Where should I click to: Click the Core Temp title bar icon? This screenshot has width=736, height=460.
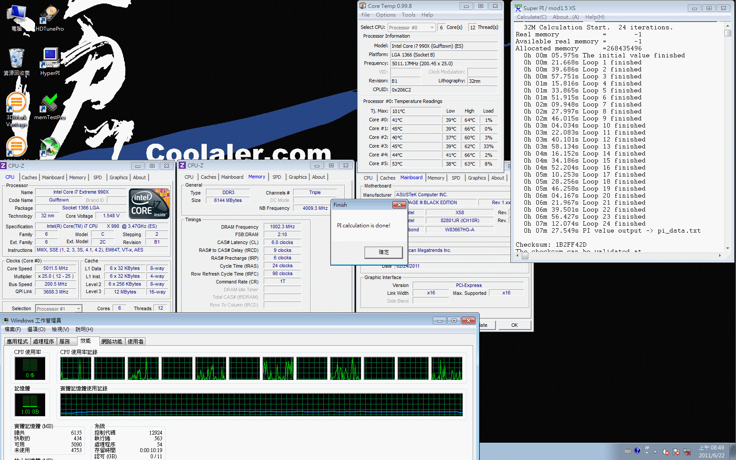[363, 6]
